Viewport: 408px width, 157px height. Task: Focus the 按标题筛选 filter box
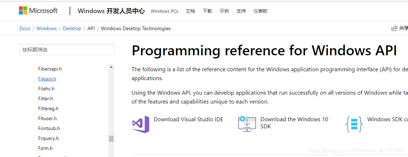tap(67, 50)
